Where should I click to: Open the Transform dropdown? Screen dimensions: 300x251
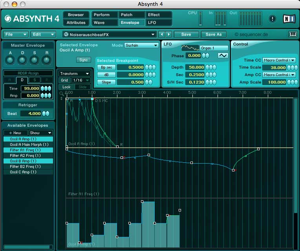click(74, 74)
